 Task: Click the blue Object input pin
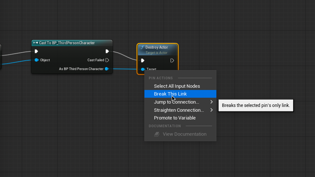click(x=37, y=60)
